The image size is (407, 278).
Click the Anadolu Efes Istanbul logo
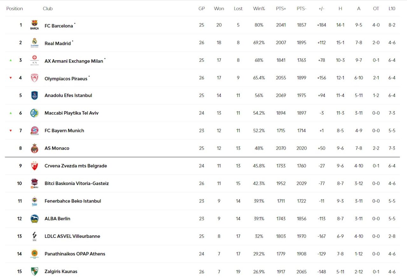click(34, 96)
